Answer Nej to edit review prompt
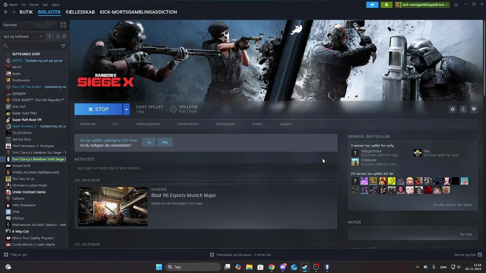 165,142
